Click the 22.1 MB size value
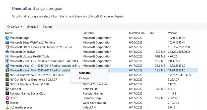 160,66
